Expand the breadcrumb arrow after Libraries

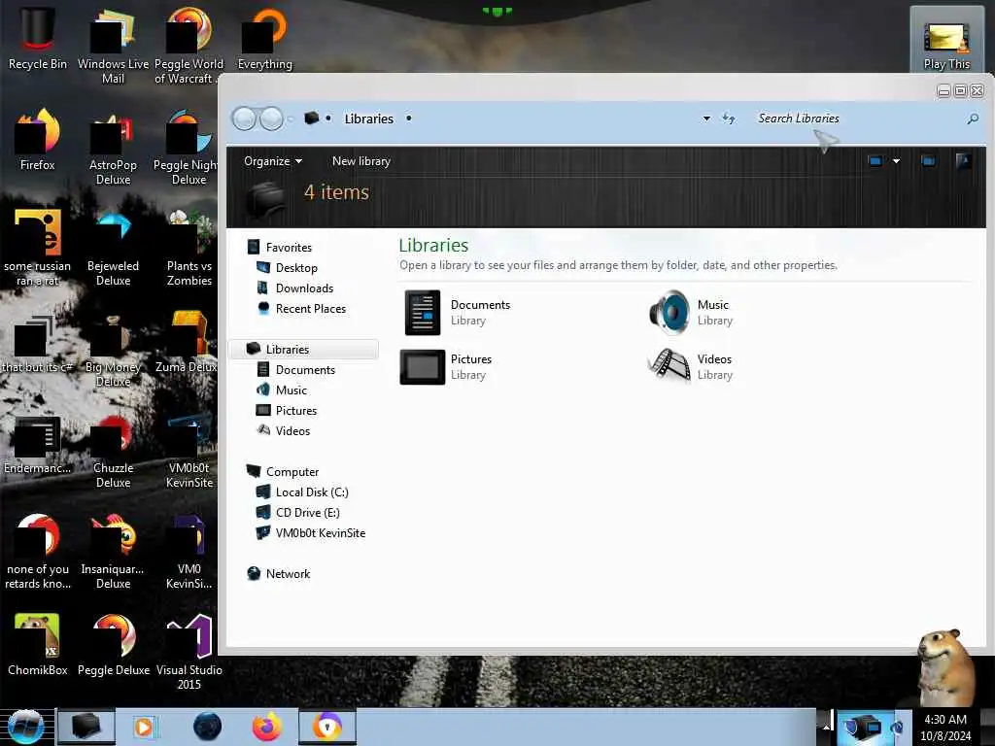(x=409, y=119)
